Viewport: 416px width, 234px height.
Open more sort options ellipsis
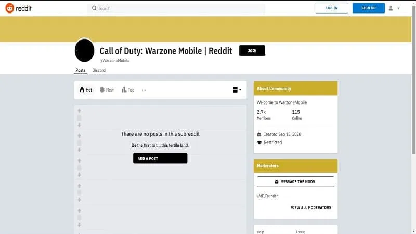pyautogui.click(x=144, y=90)
